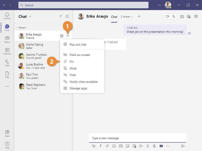Open message formatting options

tap(94, 146)
